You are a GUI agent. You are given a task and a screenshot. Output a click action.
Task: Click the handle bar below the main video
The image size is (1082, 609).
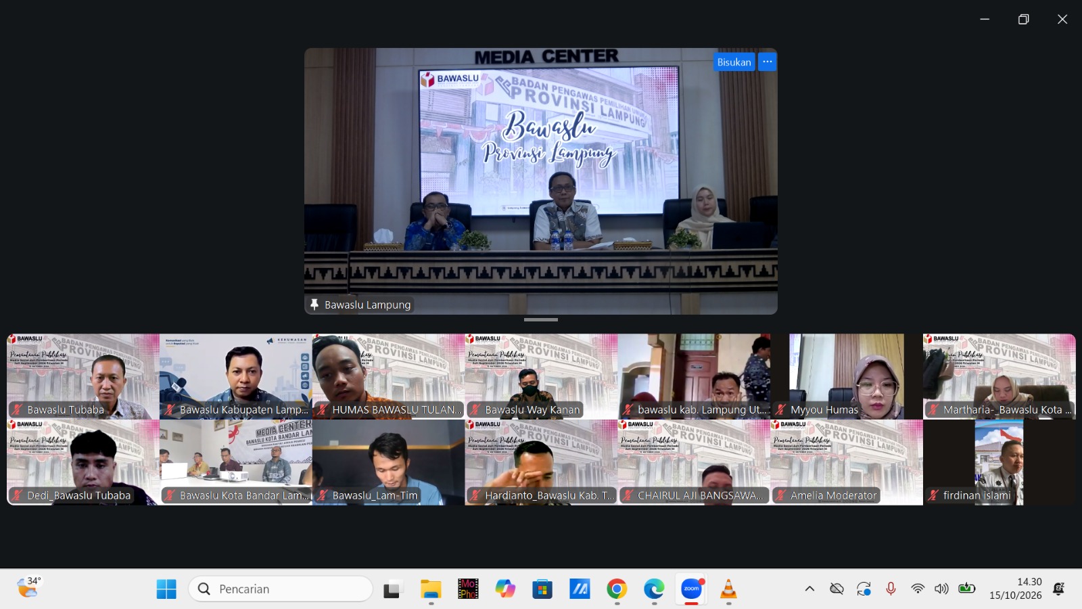[541, 319]
